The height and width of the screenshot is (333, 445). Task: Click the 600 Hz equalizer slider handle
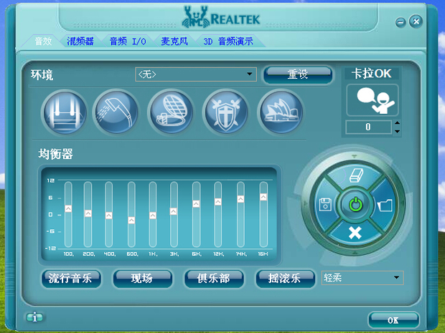pyautogui.click(x=131, y=221)
